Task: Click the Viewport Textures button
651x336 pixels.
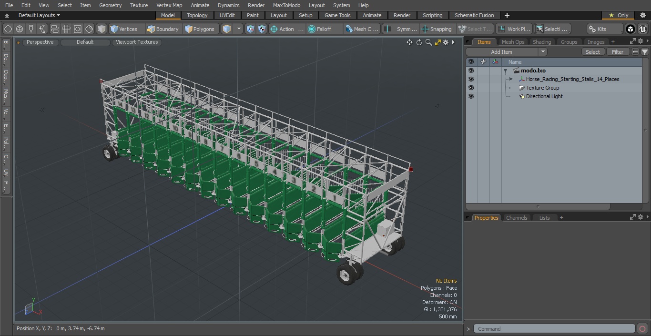Action: (137, 42)
